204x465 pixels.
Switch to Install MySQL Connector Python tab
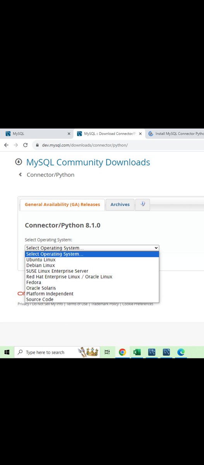click(175, 134)
